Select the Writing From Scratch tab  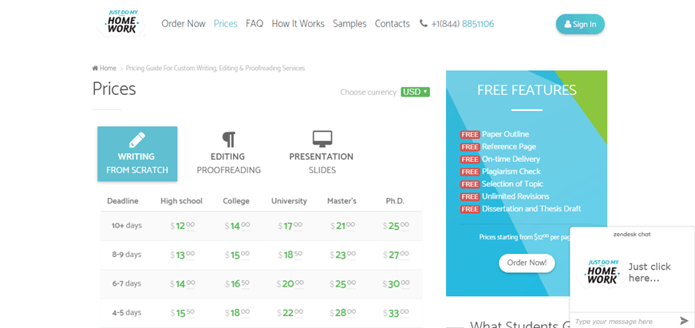pos(137,154)
